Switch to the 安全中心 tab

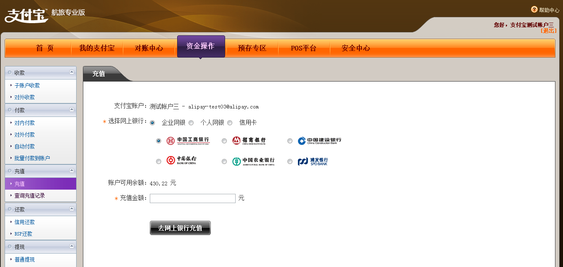(x=356, y=48)
